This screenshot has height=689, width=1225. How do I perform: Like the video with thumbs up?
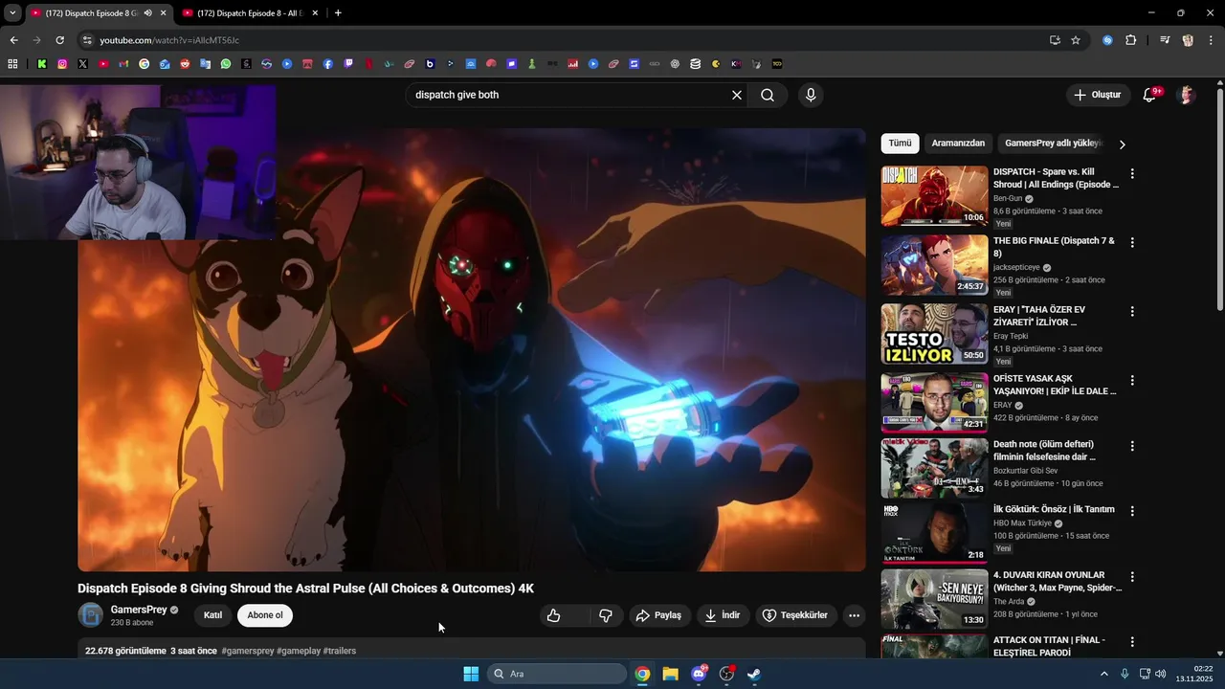click(x=554, y=615)
